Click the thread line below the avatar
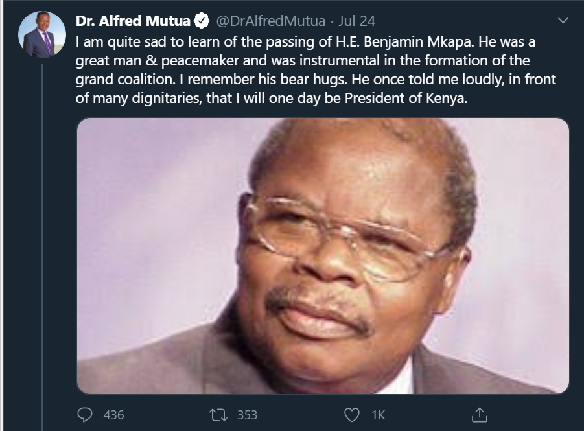Screen dimensions: 584x431 click(x=42, y=246)
